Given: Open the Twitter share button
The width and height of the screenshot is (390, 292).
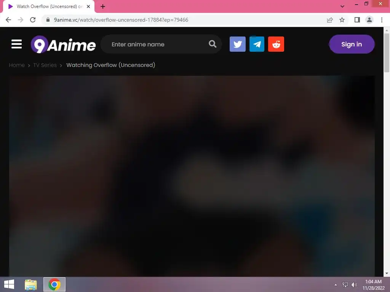Looking at the screenshot, I should click(x=238, y=44).
